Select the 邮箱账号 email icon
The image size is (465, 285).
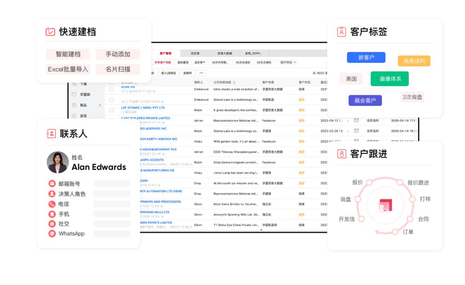(x=52, y=184)
